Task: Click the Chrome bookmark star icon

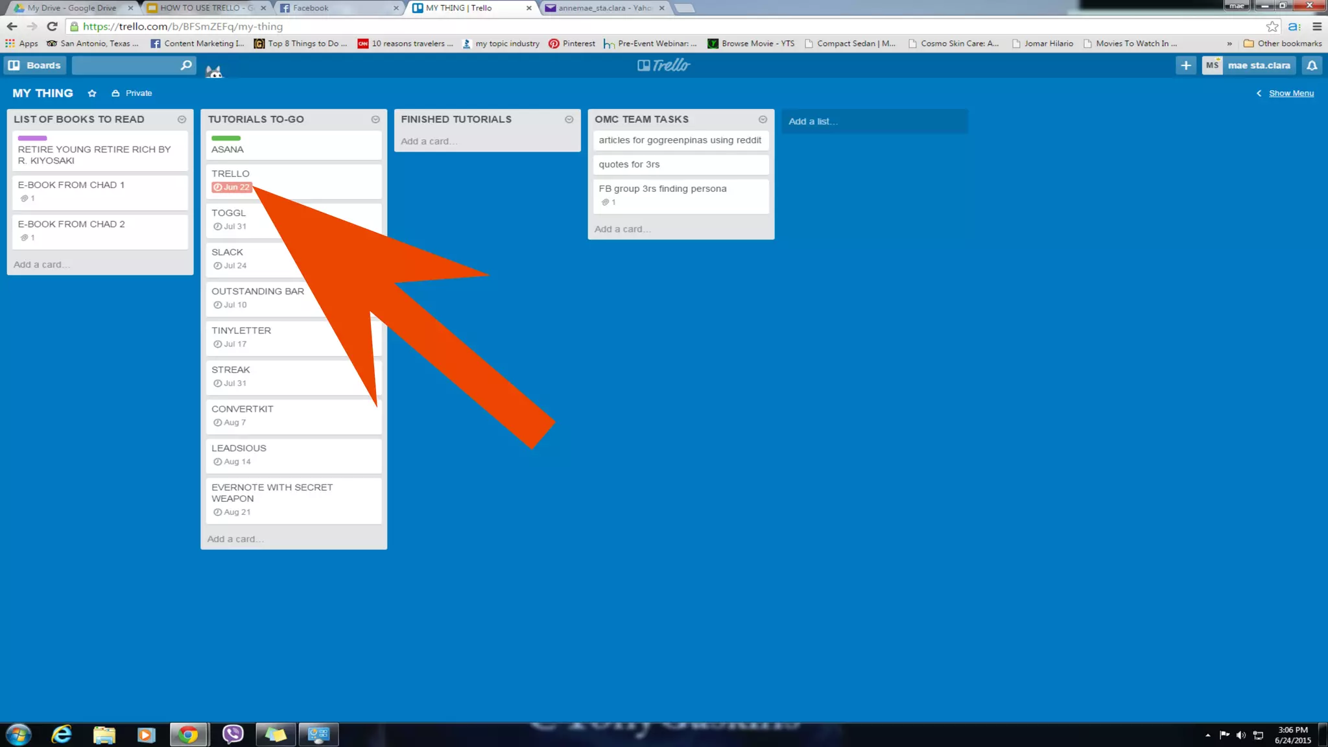Action: (x=1272, y=27)
